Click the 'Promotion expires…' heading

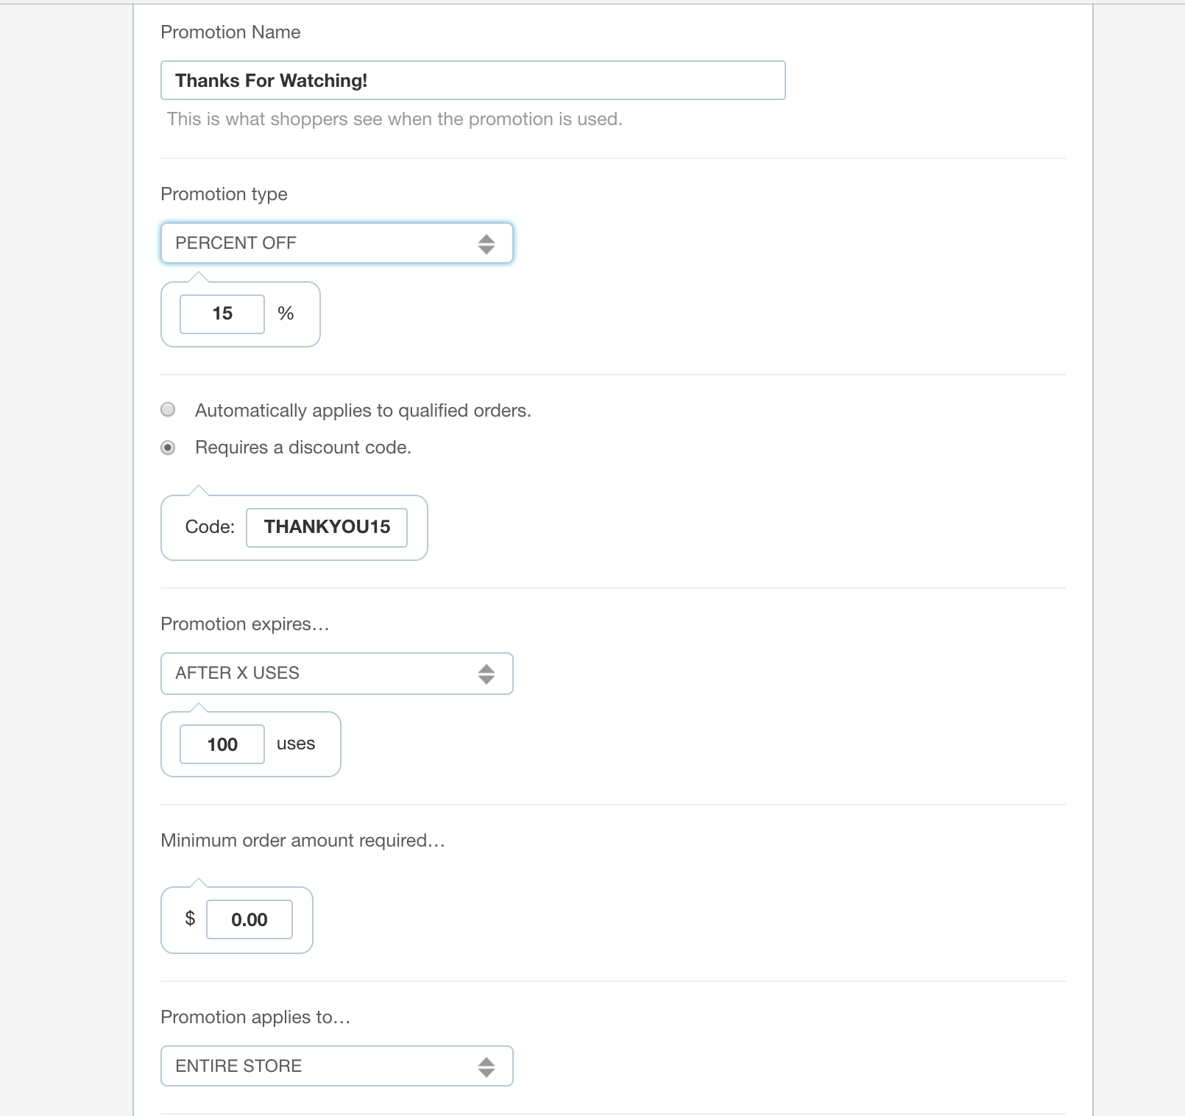(x=245, y=624)
